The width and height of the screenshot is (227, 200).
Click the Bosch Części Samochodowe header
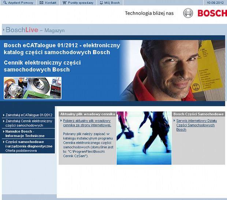pos(198,114)
